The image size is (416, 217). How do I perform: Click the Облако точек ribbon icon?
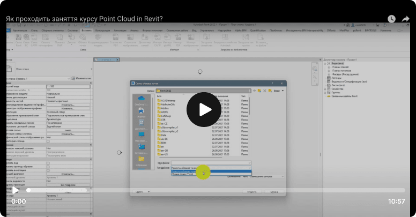click(x=83, y=40)
